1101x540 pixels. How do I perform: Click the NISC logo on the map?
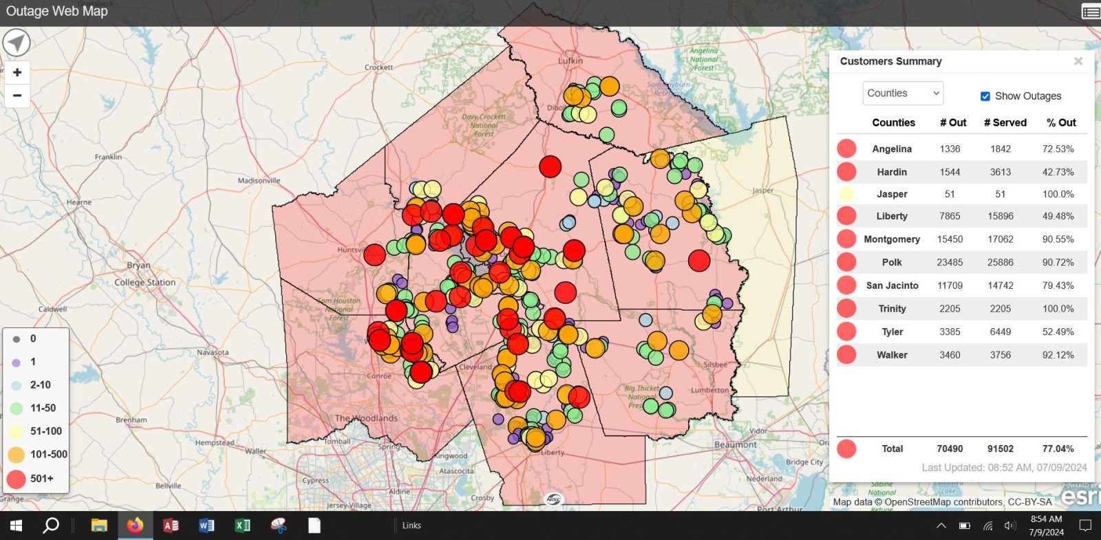pyautogui.click(x=554, y=499)
